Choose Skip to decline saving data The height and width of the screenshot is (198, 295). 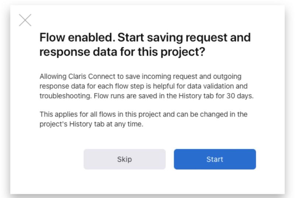[x=125, y=159]
